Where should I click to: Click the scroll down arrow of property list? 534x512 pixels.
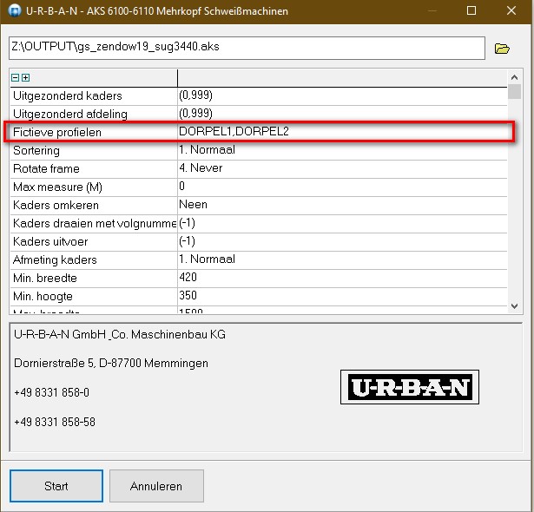point(515,306)
